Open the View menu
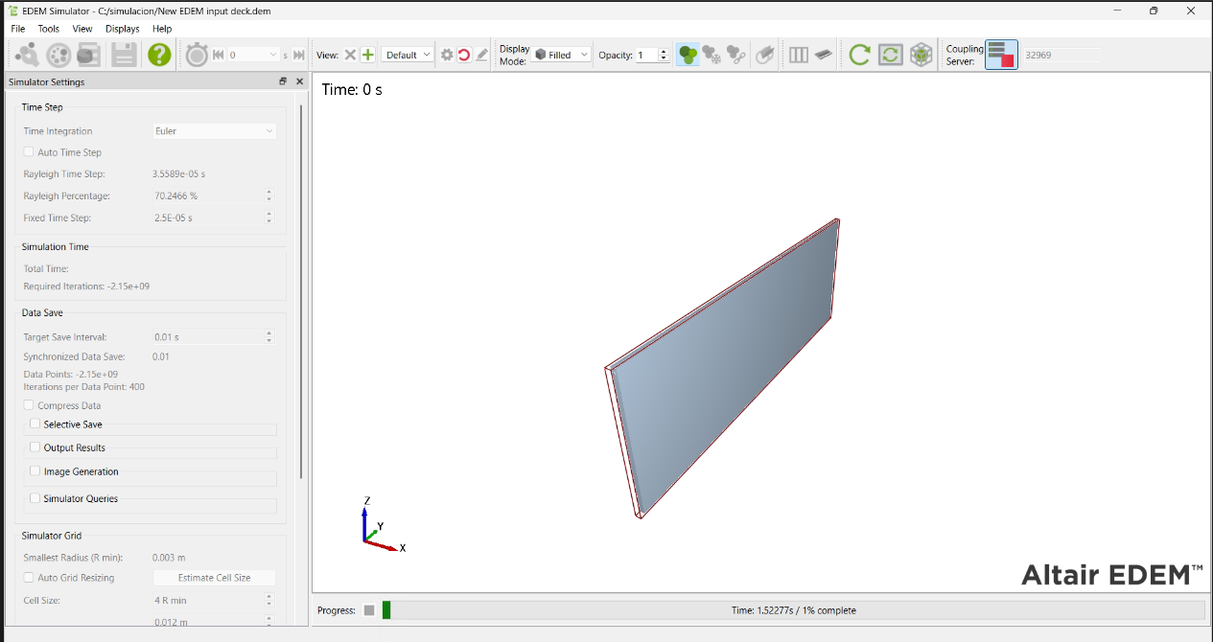 [82, 29]
